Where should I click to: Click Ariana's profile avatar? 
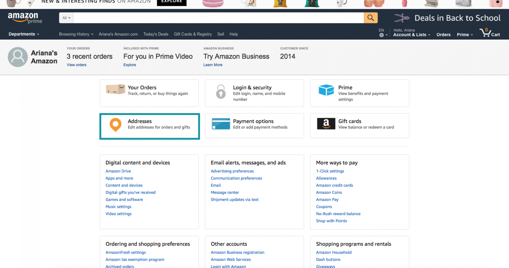click(18, 57)
